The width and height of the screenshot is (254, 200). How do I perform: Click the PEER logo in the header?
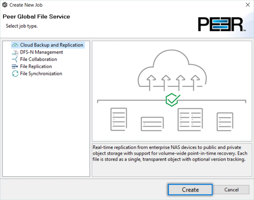point(222,24)
